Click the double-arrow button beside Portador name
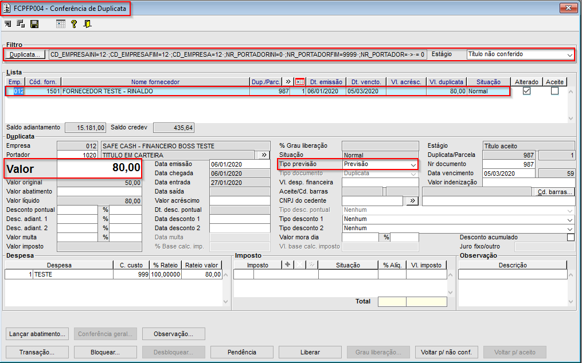 click(263, 155)
